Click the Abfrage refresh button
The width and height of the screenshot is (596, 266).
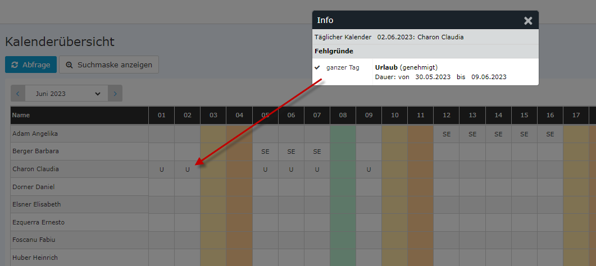click(x=31, y=65)
